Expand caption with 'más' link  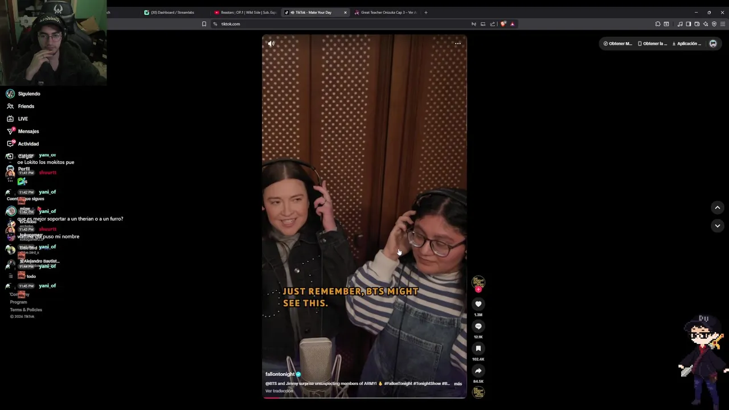pyautogui.click(x=458, y=384)
